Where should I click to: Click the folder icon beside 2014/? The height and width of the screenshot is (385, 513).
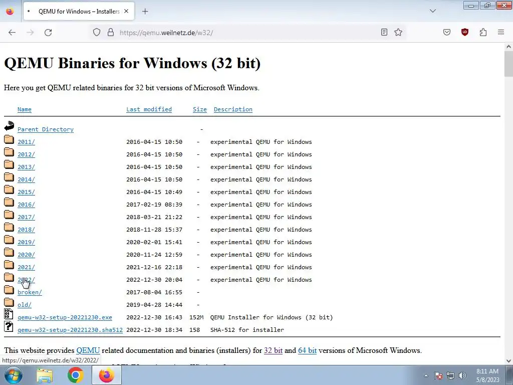9,177
